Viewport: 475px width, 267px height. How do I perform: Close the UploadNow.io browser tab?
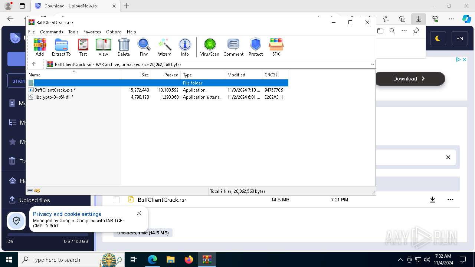pyautogui.click(x=114, y=6)
